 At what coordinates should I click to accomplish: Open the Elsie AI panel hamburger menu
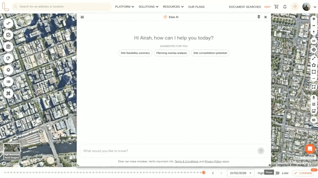pyautogui.click(x=82, y=17)
